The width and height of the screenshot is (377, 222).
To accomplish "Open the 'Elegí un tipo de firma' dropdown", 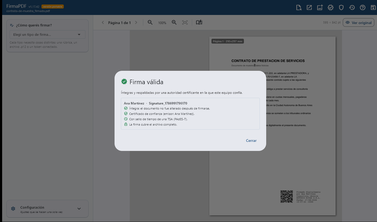I will pos(48,34).
